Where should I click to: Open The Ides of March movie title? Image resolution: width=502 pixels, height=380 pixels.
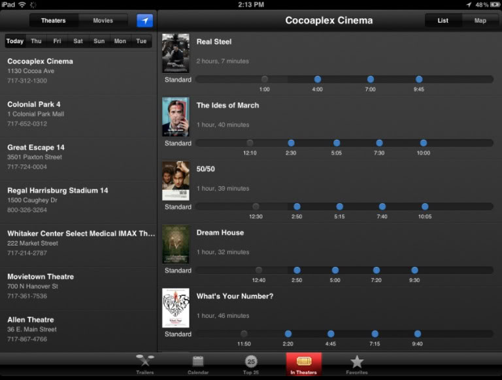(x=227, y=106)
